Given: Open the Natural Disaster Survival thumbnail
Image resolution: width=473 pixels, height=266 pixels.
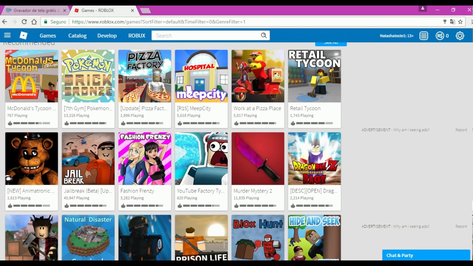Looking at the screenshot, I should point(88,238).
